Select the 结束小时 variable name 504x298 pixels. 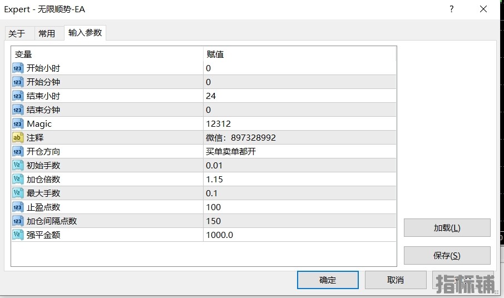click(43, 96)
